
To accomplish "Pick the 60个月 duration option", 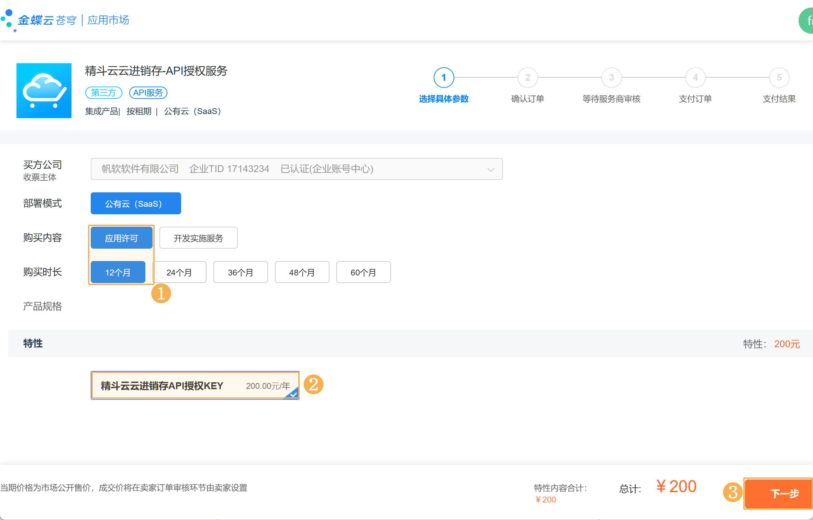I will 363,272.
